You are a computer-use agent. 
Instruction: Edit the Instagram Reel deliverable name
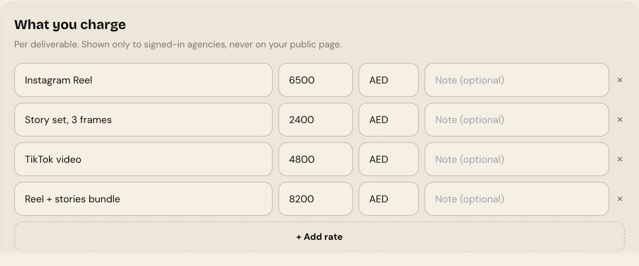143,80
